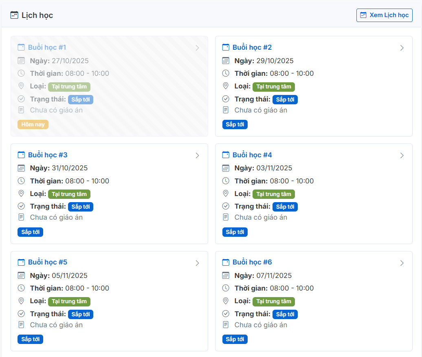Expand Buổi học #4 via the chevron arrow
The height and width of the screenshot is (357, 422).
402,155
